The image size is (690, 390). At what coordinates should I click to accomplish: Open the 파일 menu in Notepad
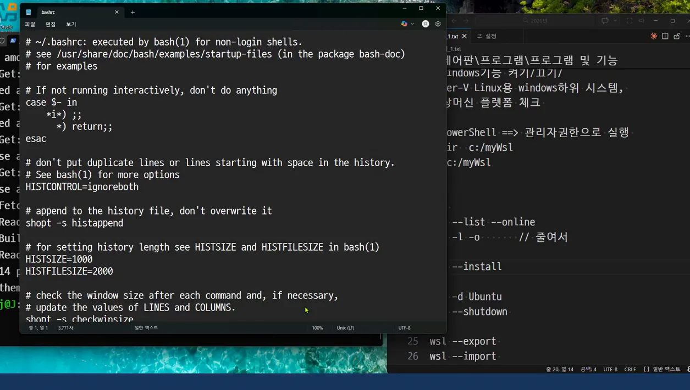[30, 25]
